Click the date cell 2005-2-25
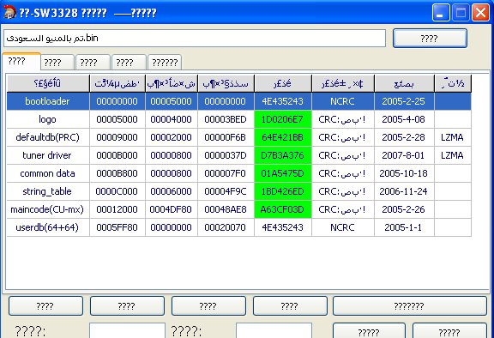The image size is (494, 338). click(404, 101)
